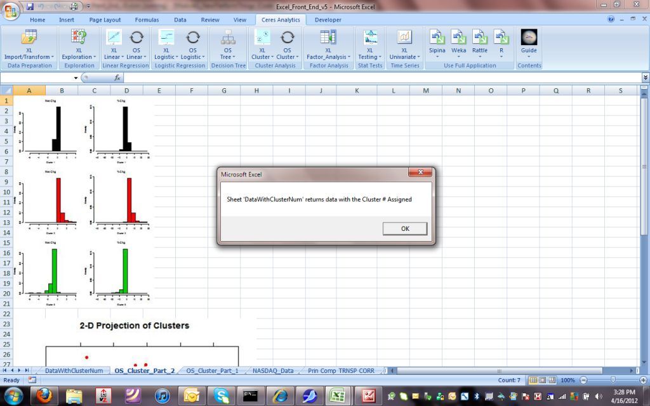650x406 pixels.
Task: Switch to OS_Cluster_Part_1 sheet
Action: [212, 370]
